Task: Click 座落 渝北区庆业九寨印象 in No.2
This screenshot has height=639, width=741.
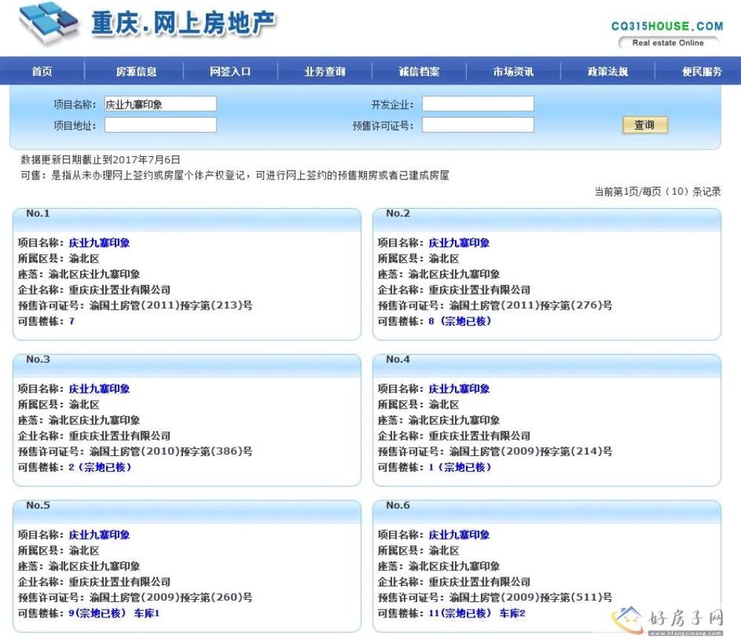Action: [x=439, y=275]
